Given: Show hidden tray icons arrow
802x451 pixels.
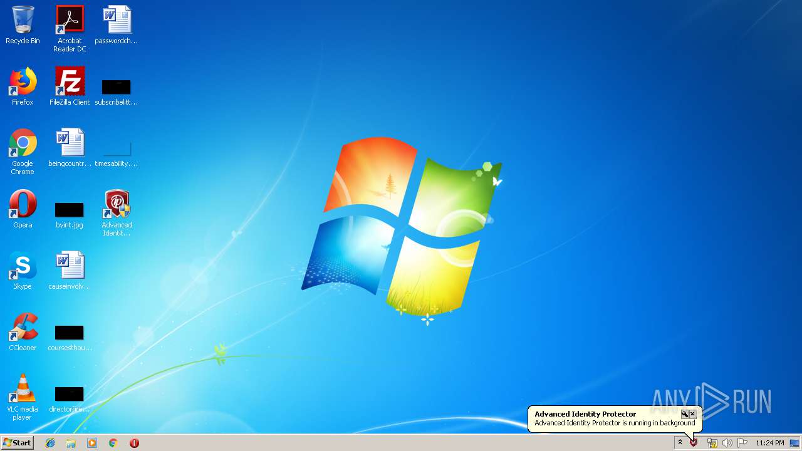Looking at the screenshot, I should click(680, 443).
